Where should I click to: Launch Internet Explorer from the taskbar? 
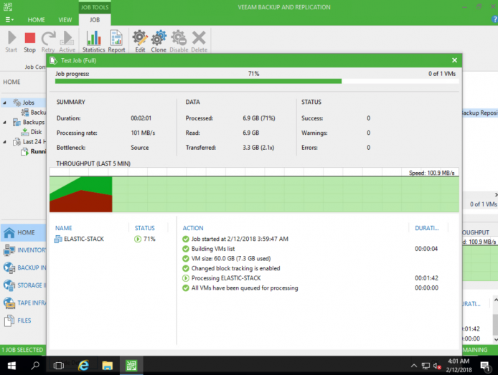tap(84, 366)
